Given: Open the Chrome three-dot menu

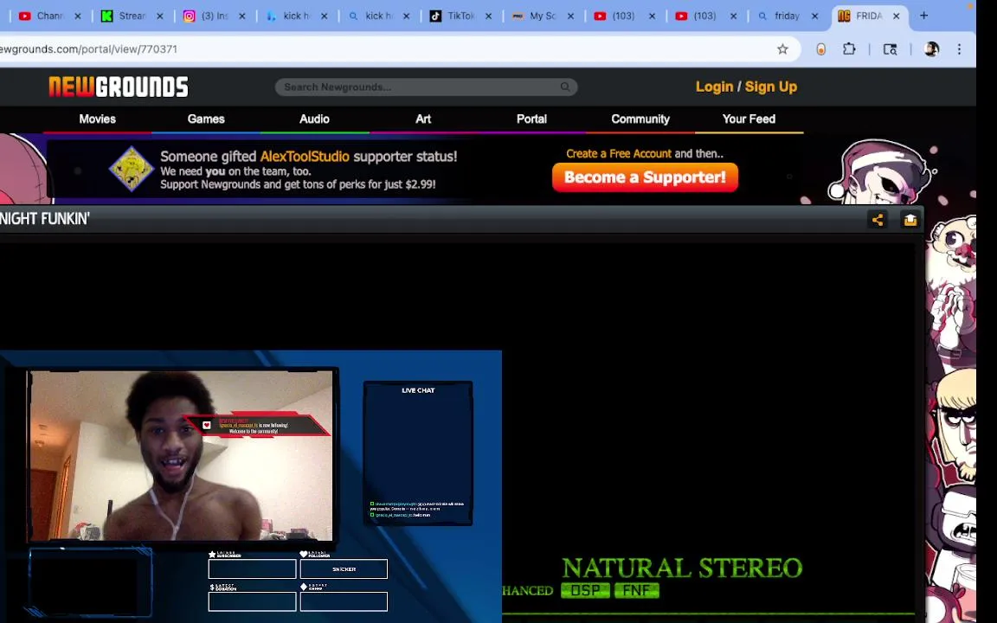Looking at the screenshot, I should click(959, 49).
